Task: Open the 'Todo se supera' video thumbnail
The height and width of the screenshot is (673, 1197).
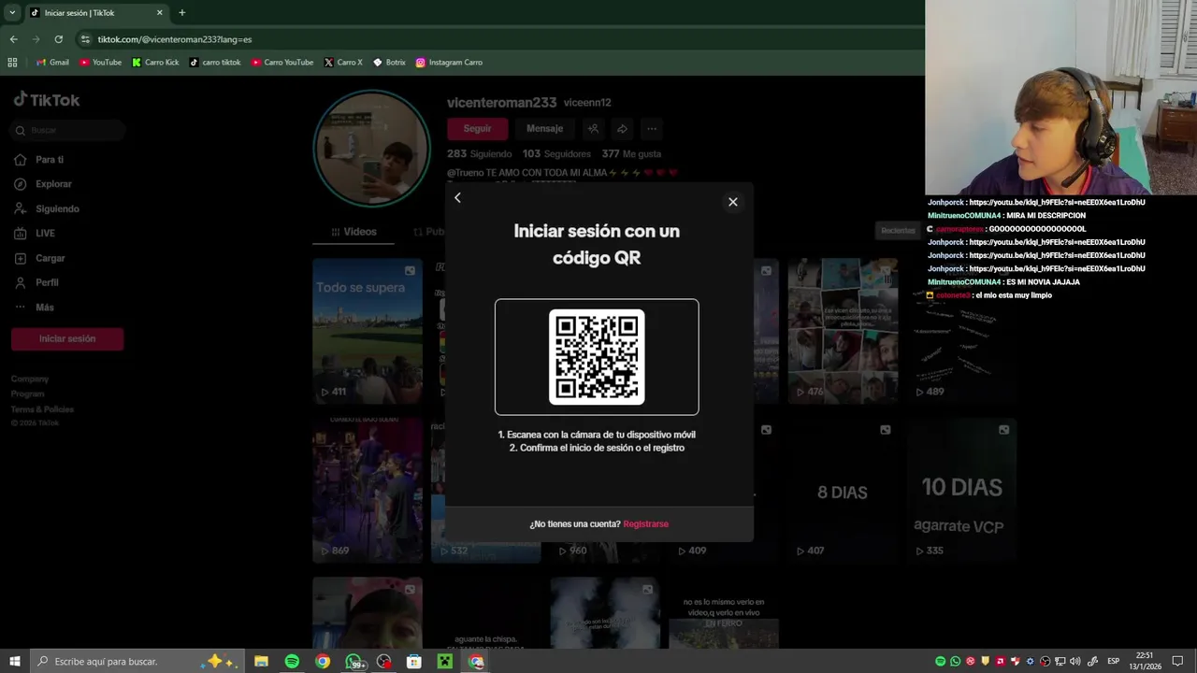Action: point(368,332)
